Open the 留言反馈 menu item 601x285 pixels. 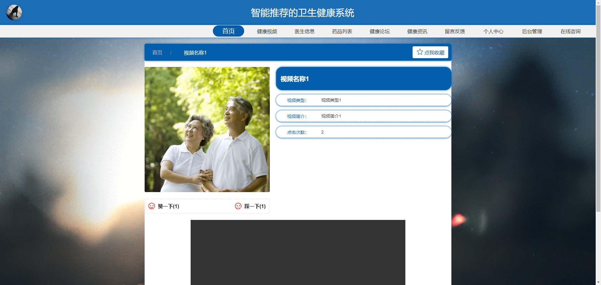point(455,31)
